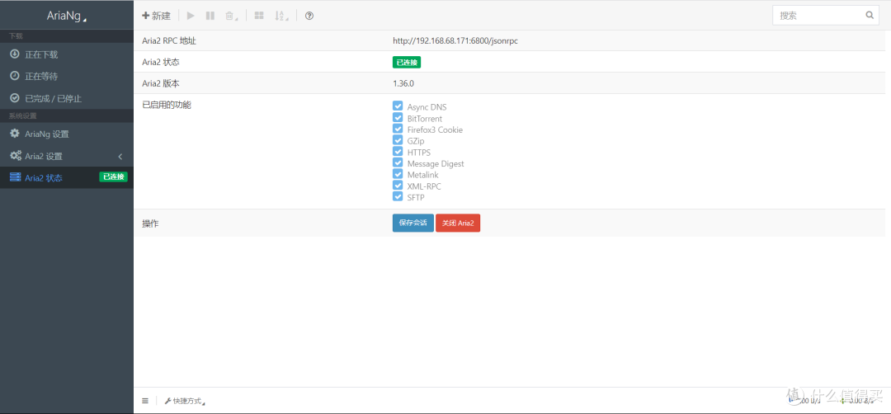The height and width of the screenshot is (414, 891).
Task: Click the RPC address http://192.168.68.171:6800/jsonrpc
Action: 455,41
